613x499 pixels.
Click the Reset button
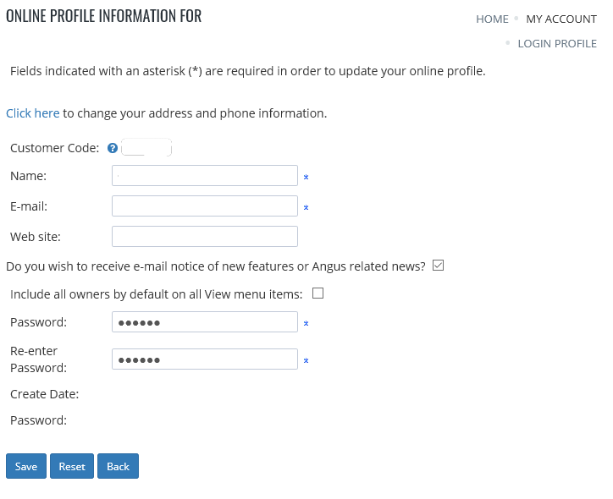pos(72,466)
